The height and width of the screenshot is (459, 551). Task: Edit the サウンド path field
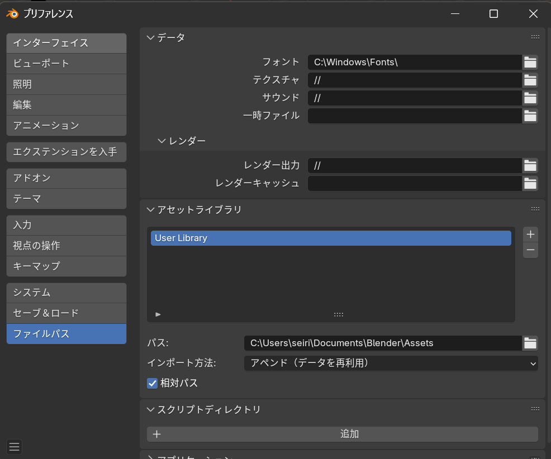[415, 98]
